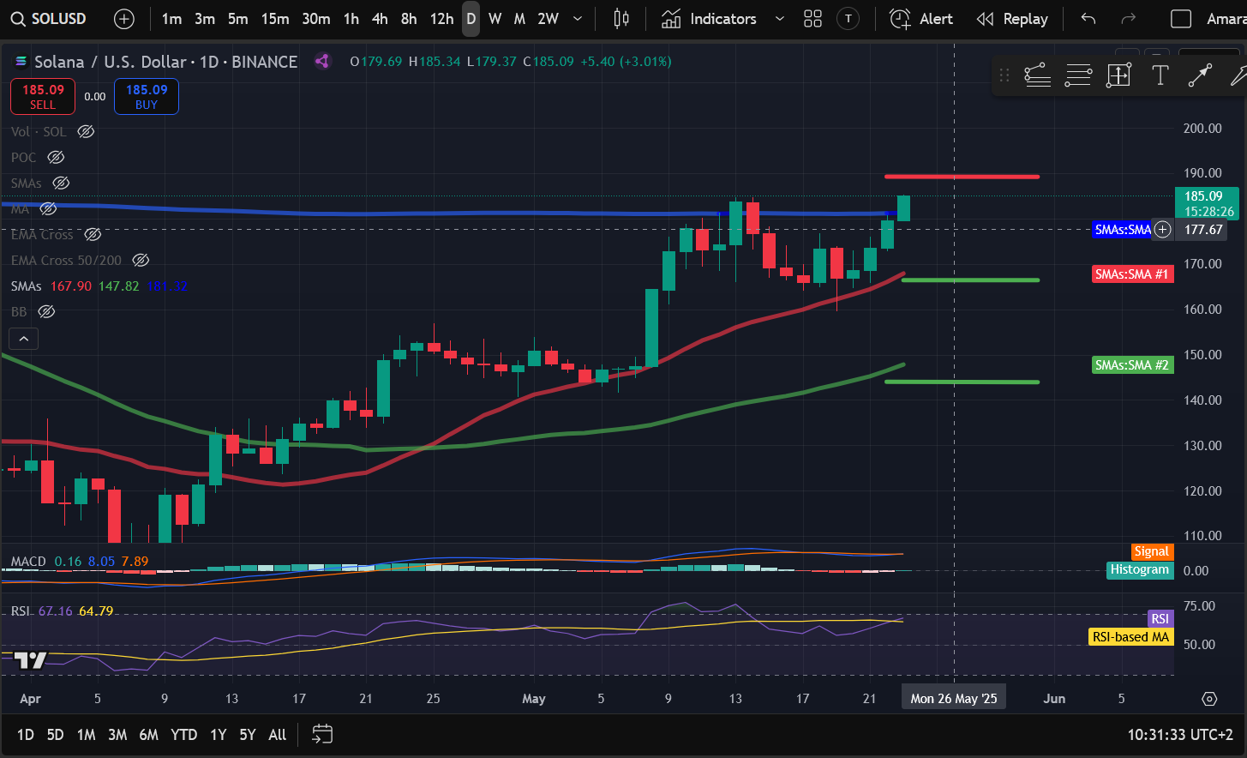Undo the last chart action
1247x758 pixels.
click(1088, 19)
